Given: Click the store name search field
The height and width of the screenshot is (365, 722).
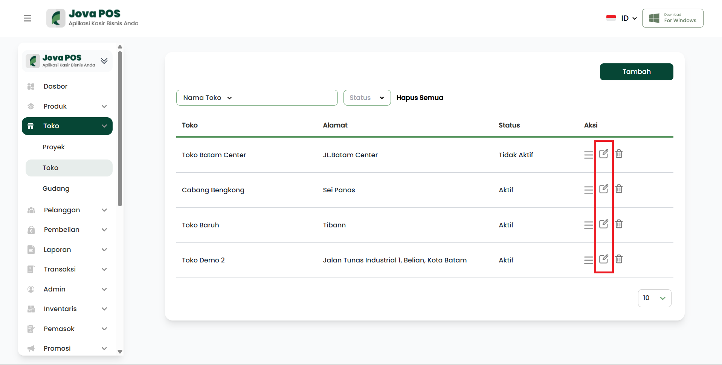Looking at the screenshot, I should [289, 98].
